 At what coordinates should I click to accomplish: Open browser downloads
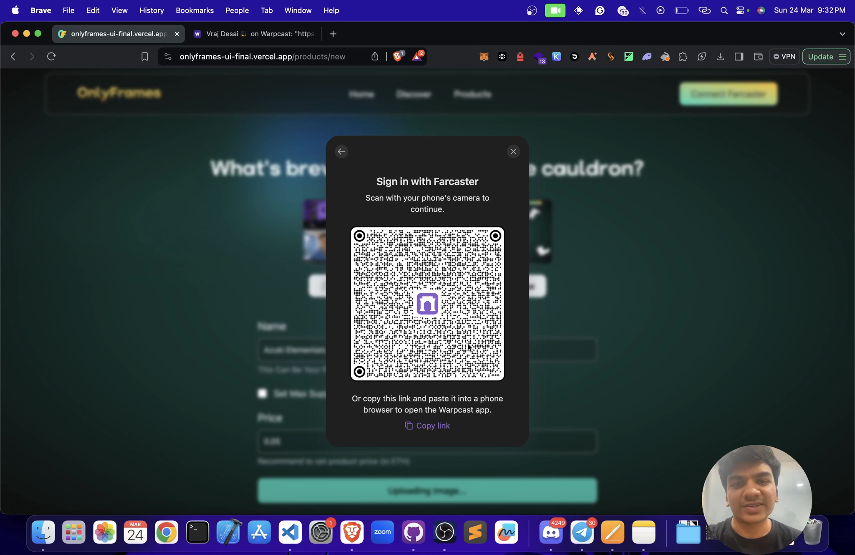pyautogui.click(x=720, y=57)
